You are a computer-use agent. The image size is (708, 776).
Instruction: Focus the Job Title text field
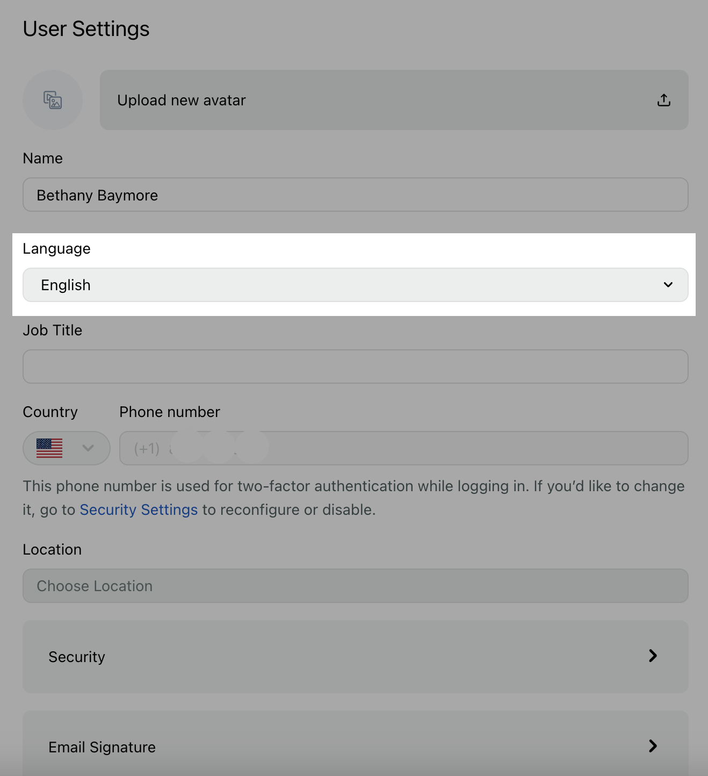(356, 367)
